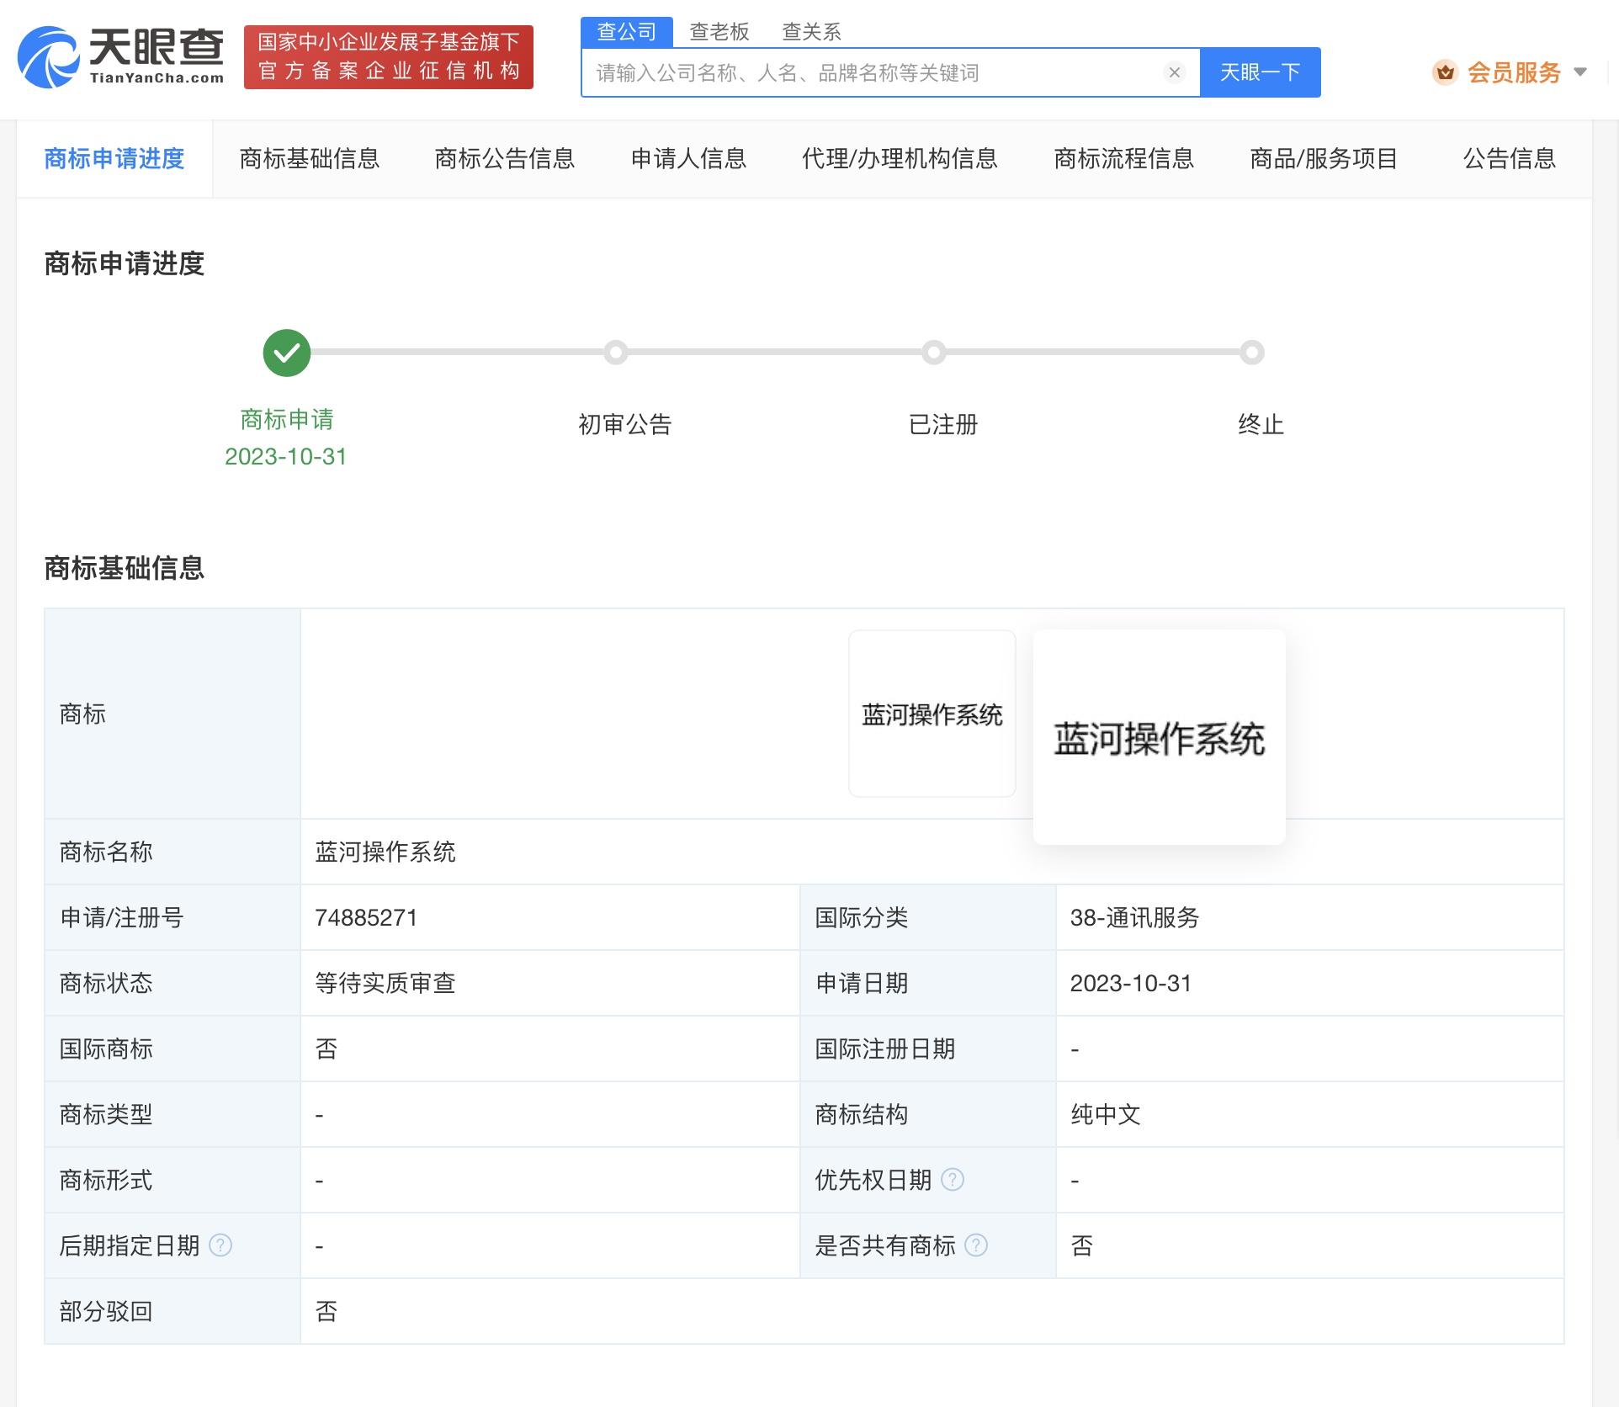This screenshot has width=1619, height=1407.
Task: Clear the search box with X icon
Action: pos(1174,72)
